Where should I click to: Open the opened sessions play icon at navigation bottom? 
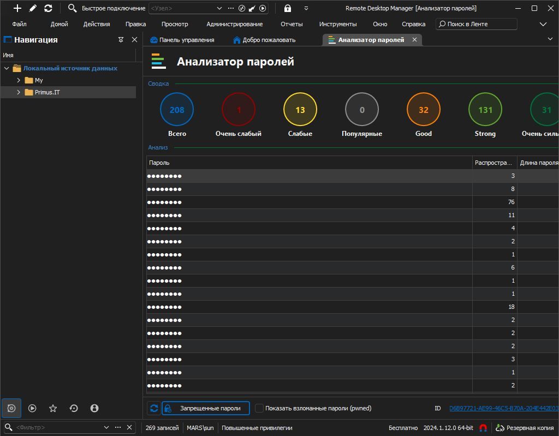(x=32, y=408)
